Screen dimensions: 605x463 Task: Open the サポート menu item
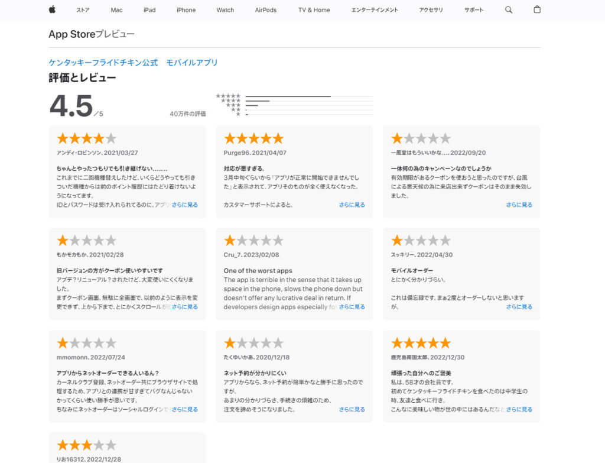tap(474, 10)
